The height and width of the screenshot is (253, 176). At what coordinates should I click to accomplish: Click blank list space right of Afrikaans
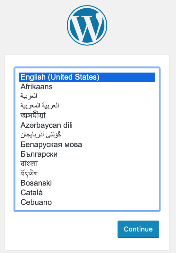tap(103, 87)
